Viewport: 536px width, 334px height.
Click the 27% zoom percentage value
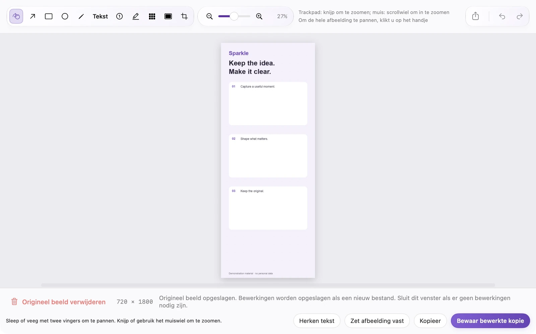click(x=282, y=16)
